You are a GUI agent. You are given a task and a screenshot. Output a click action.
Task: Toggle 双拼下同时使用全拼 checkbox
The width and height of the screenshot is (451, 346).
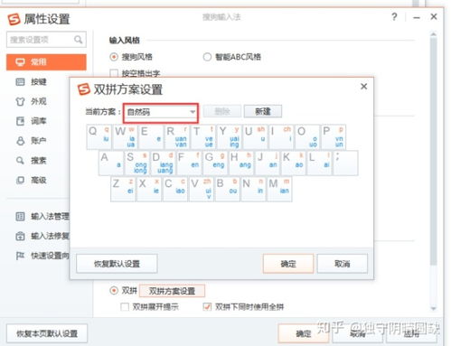click(x=207, y=307)
